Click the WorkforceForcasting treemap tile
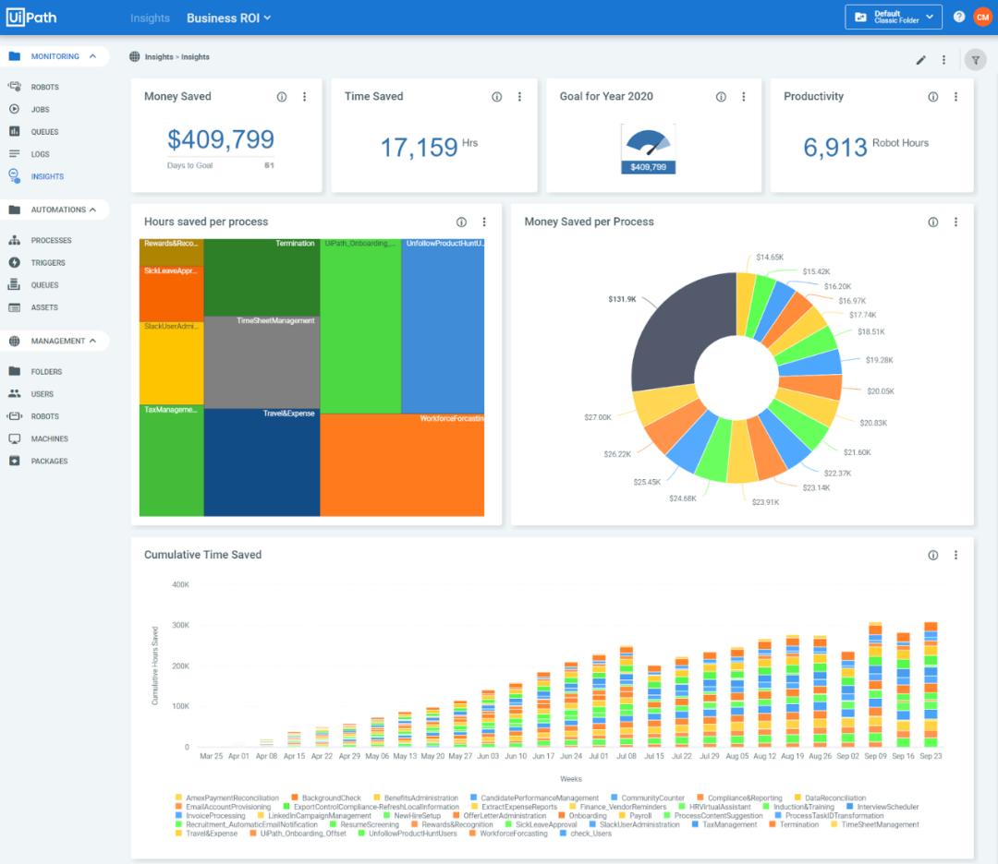Image resolution: width=998 pixels, height=864 pixels. [401, 466]
